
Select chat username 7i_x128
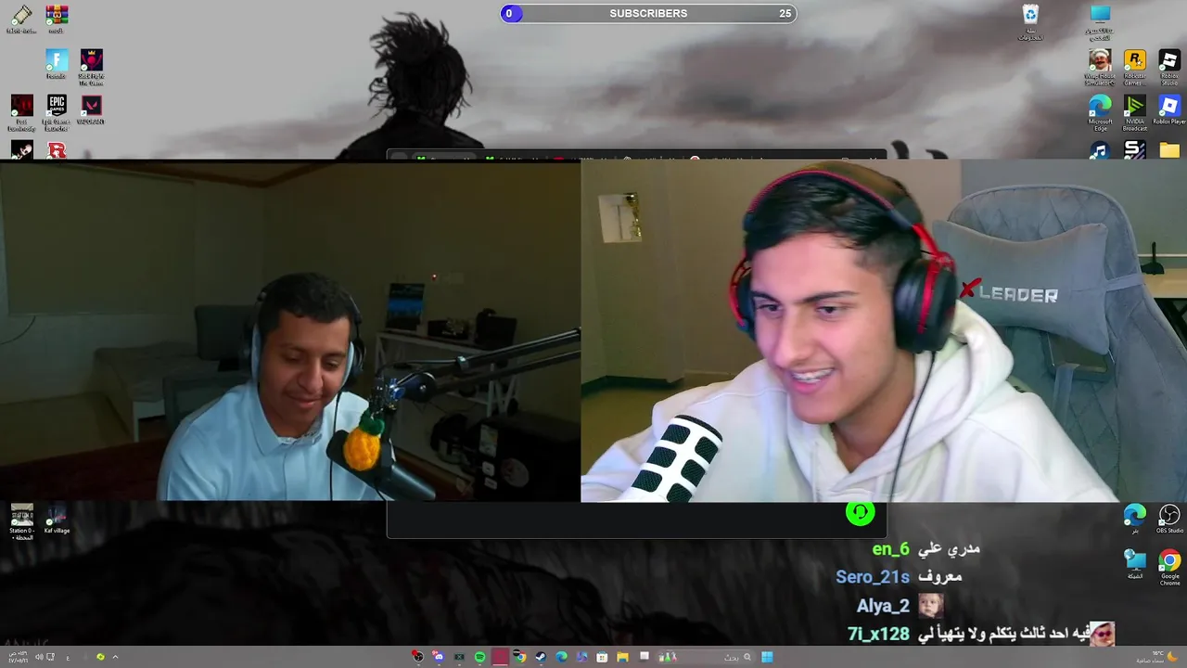(x=878, y=634)
